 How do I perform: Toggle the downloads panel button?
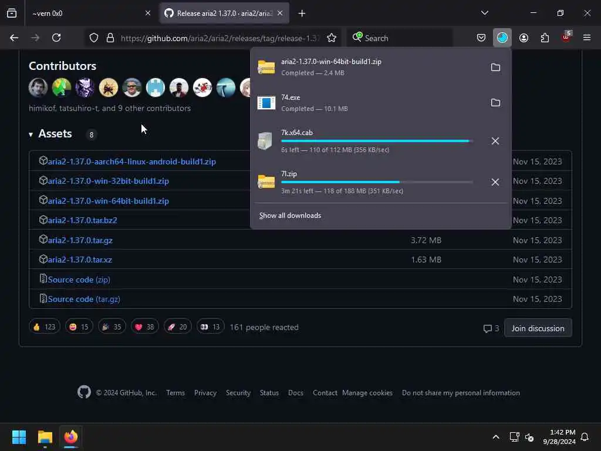tap(502, 38)
